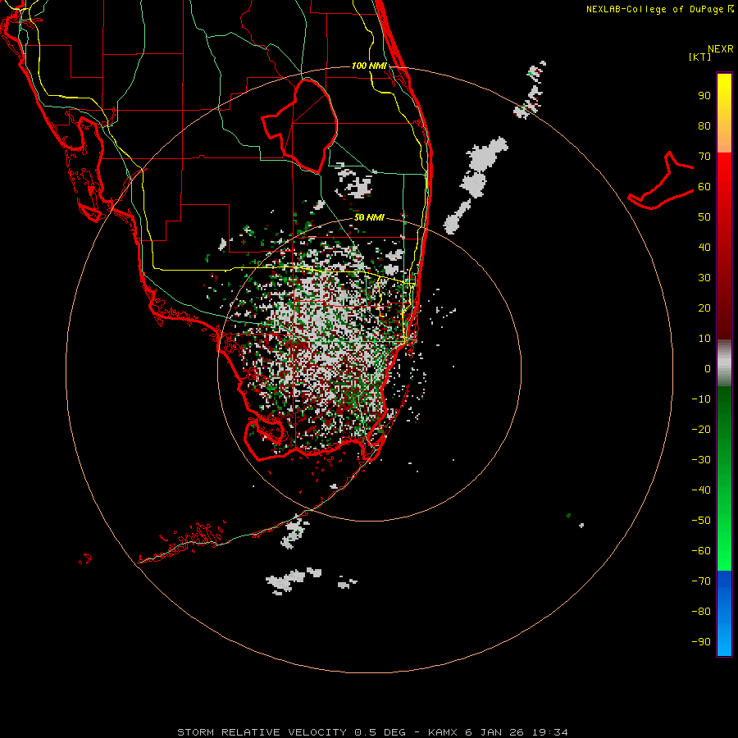The image size is (738, 738).
Task: Click the [KT] units label
Action: [x=699, y=57]
